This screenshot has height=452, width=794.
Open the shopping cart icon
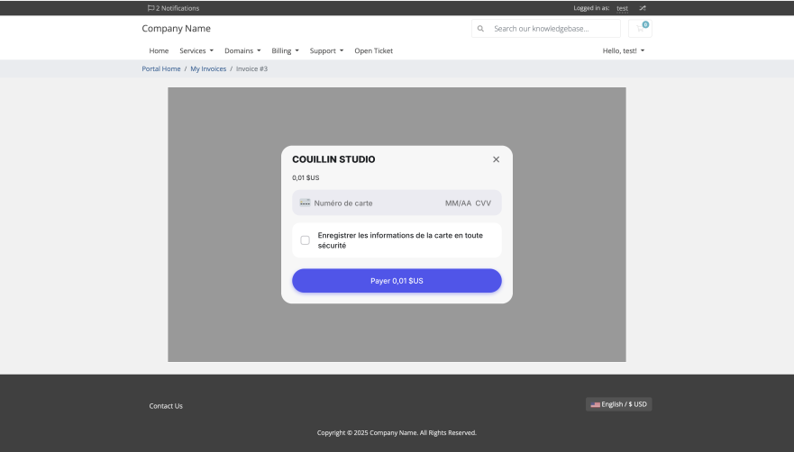click(640, 28)
